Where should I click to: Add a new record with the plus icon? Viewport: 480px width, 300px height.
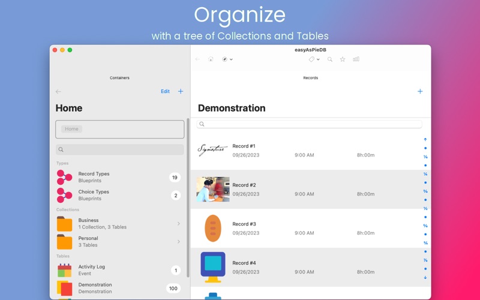420,91
